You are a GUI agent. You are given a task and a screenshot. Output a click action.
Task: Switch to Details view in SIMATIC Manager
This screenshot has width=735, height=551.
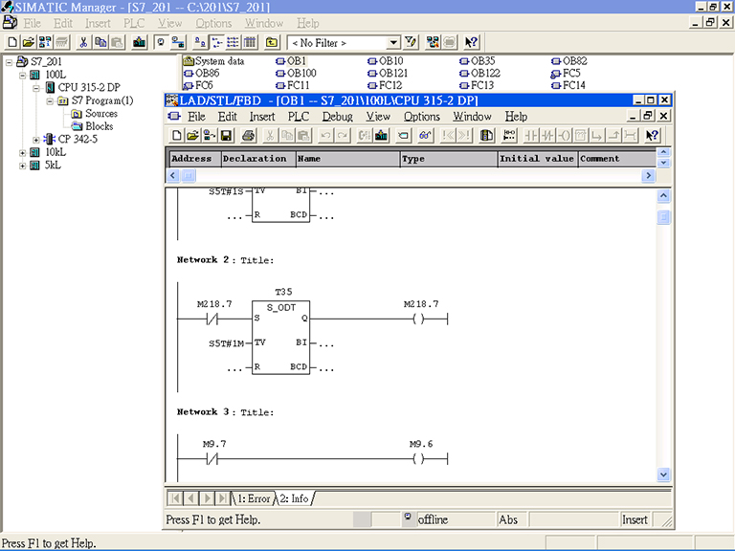click(x=251, y=43)
